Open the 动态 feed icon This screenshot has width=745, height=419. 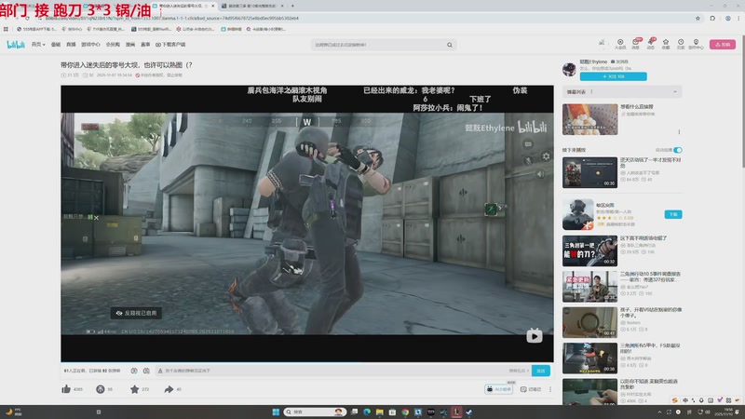point(651,44)
